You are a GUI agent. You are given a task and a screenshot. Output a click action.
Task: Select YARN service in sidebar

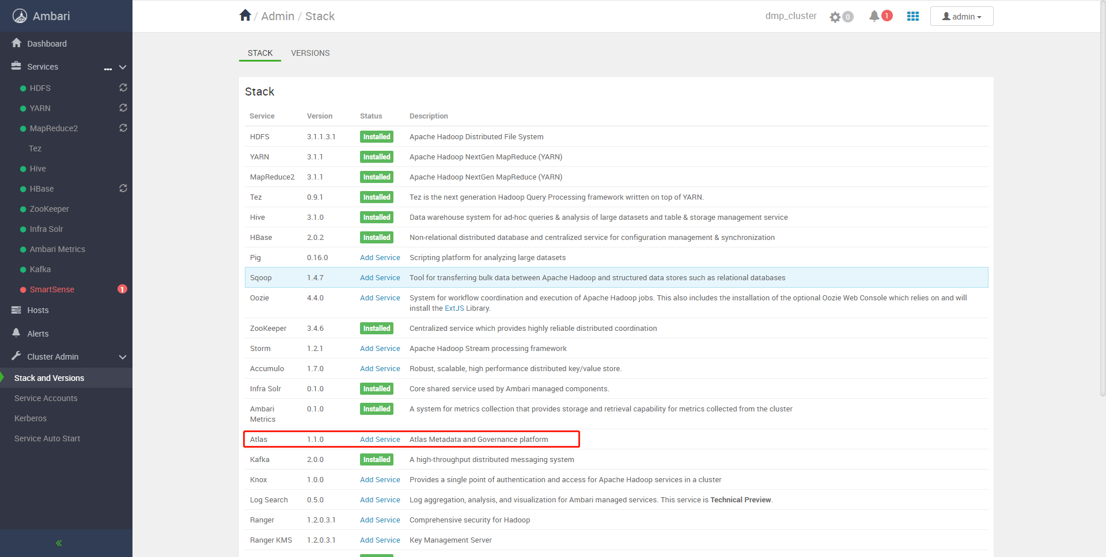40,108
